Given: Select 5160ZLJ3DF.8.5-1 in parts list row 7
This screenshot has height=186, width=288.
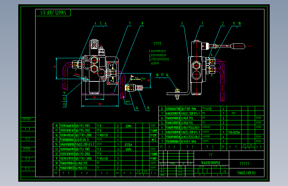Looking at the screenshot, I should 190,113.
